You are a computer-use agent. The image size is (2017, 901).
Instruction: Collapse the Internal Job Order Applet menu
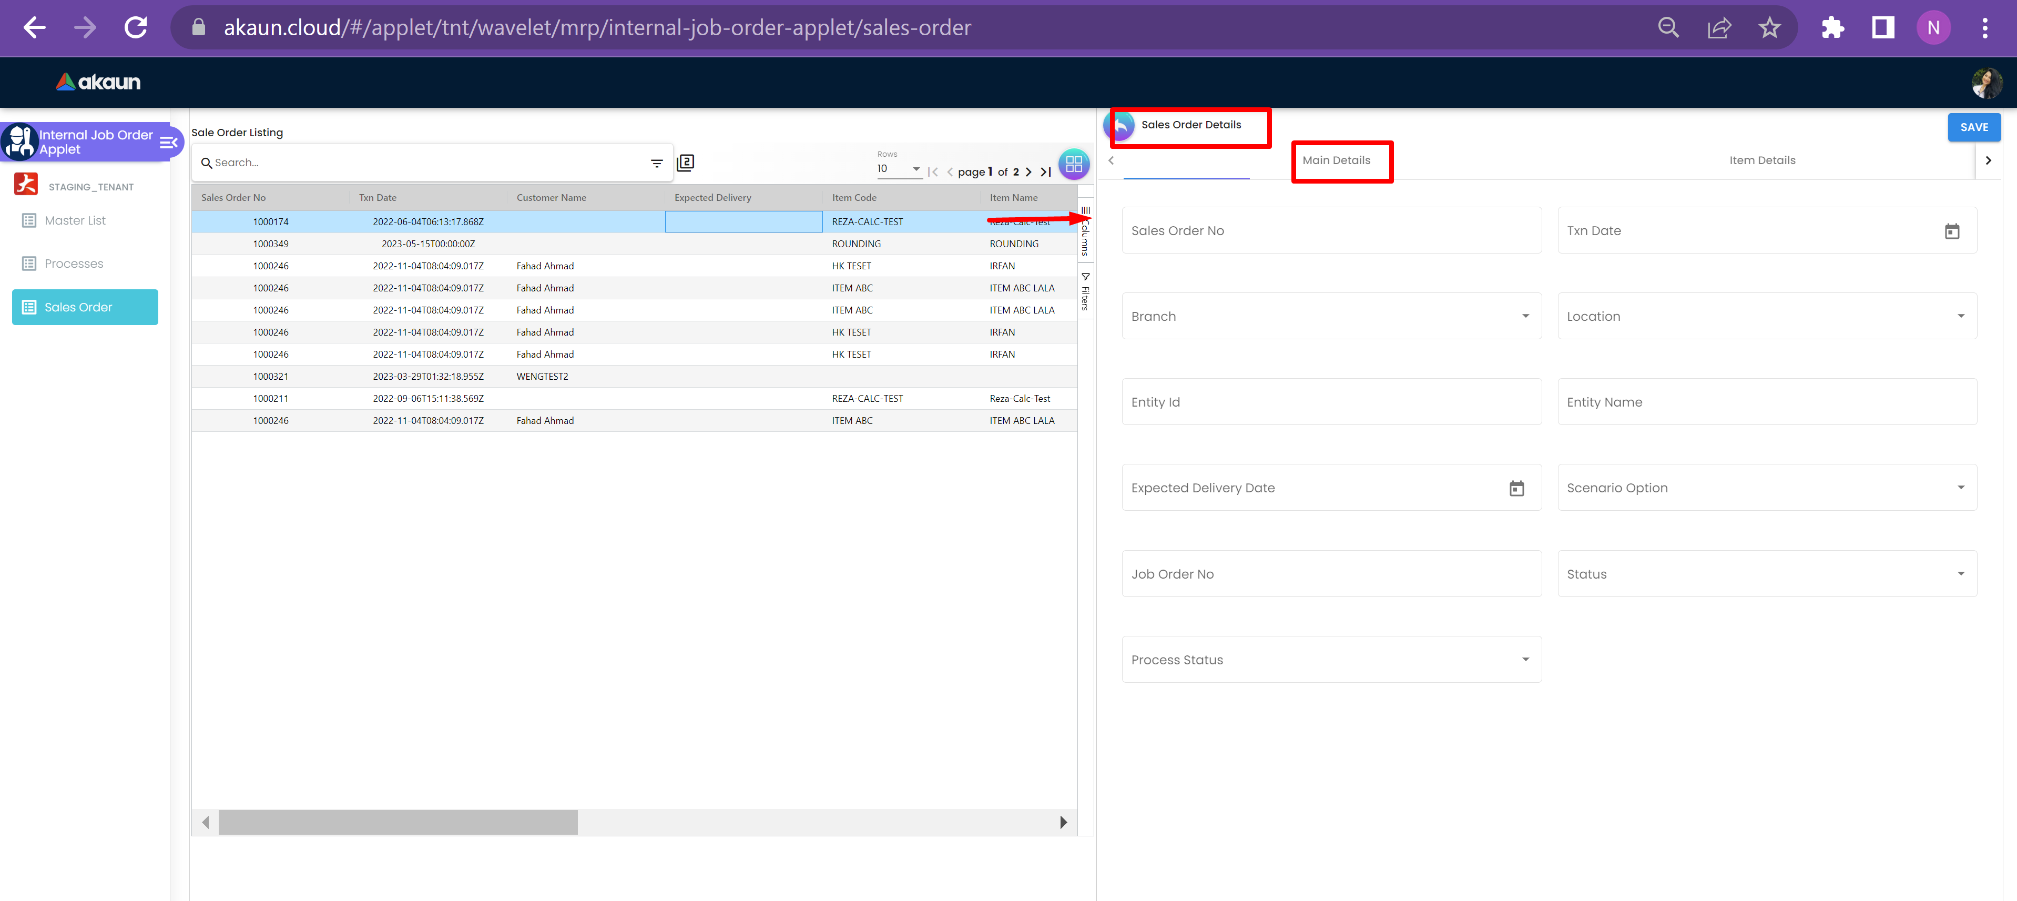pyautogui.click(x=168, y=142)
